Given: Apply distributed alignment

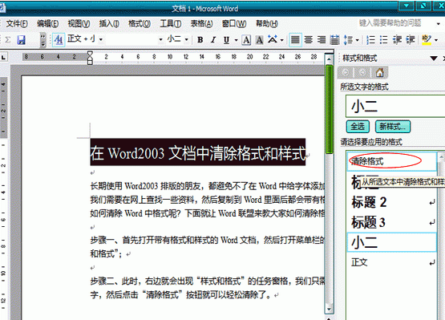Looking at the screenshot, I should click(x=335, y=40).
